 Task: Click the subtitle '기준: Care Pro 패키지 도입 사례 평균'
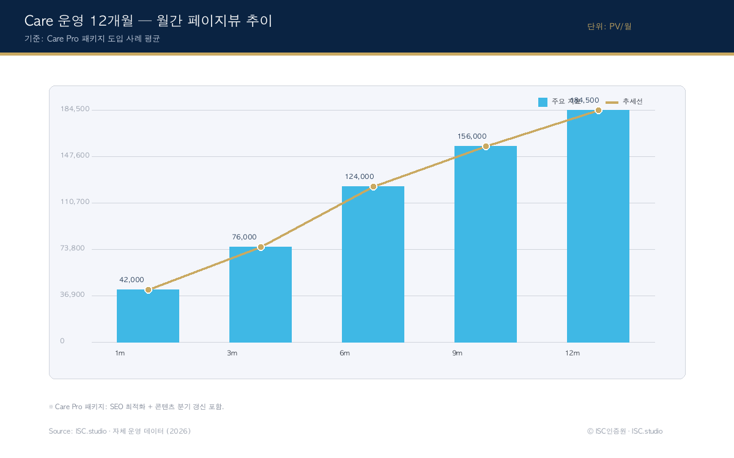click(x=92, y=38)
